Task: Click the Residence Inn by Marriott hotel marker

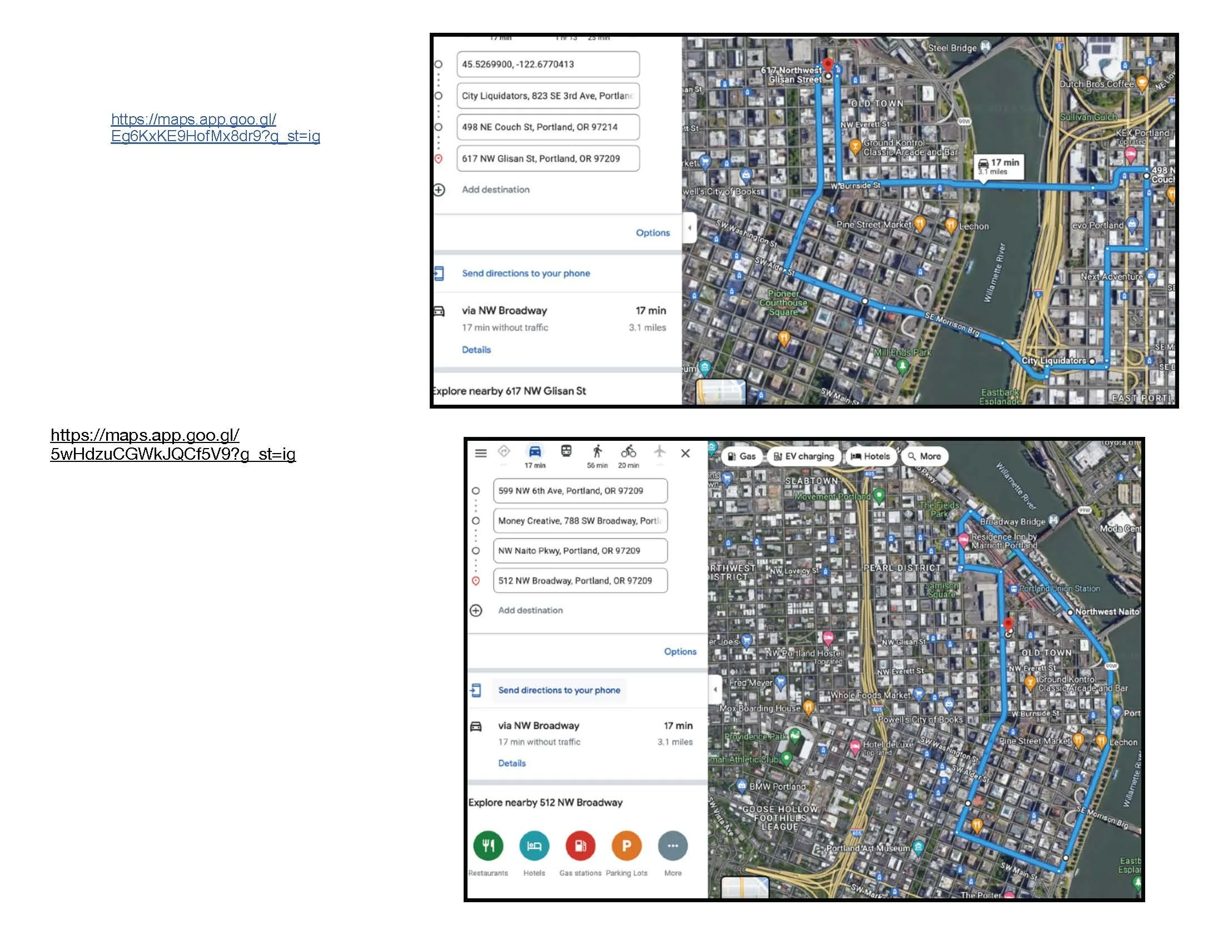Action: [963, 540]
